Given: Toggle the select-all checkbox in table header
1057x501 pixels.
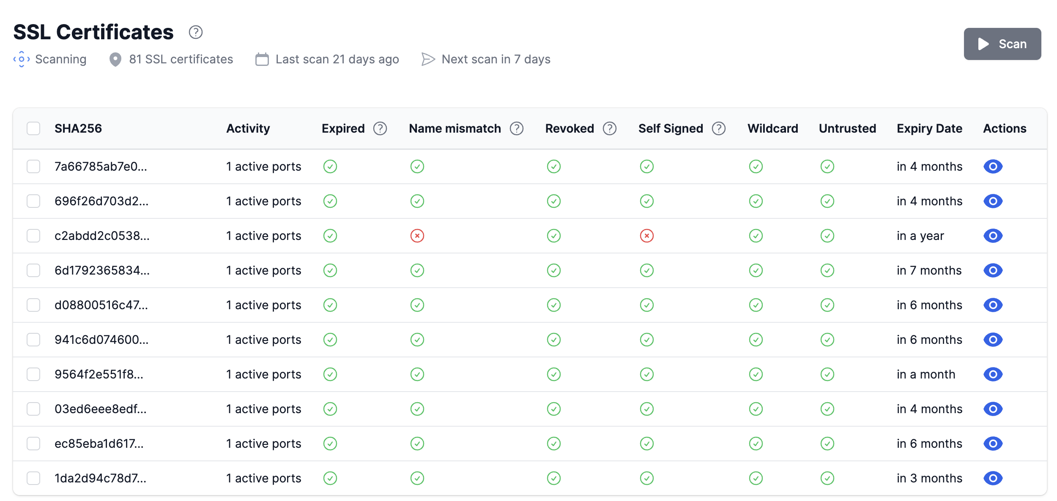Looking at the screenshot, I should 33,128.
